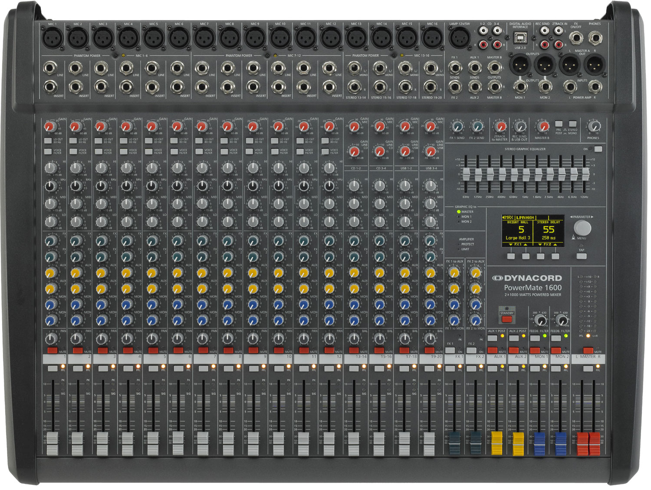Enable PFL on MON 1
This screenshot has height=490, width=651.
pyautogui.click(x=535, y=368)
